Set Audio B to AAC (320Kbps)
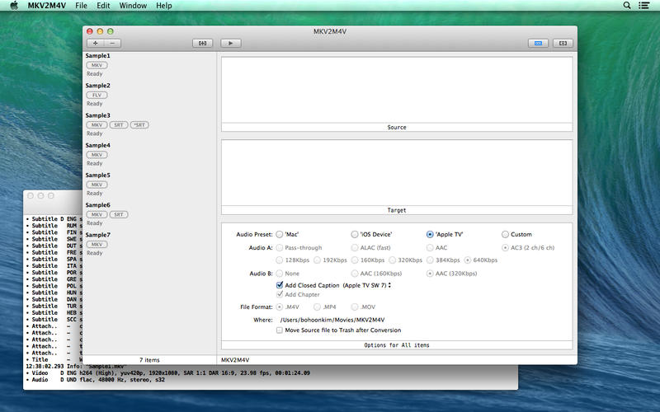This screenshot has height=412, width=660. tap(430, 274)
